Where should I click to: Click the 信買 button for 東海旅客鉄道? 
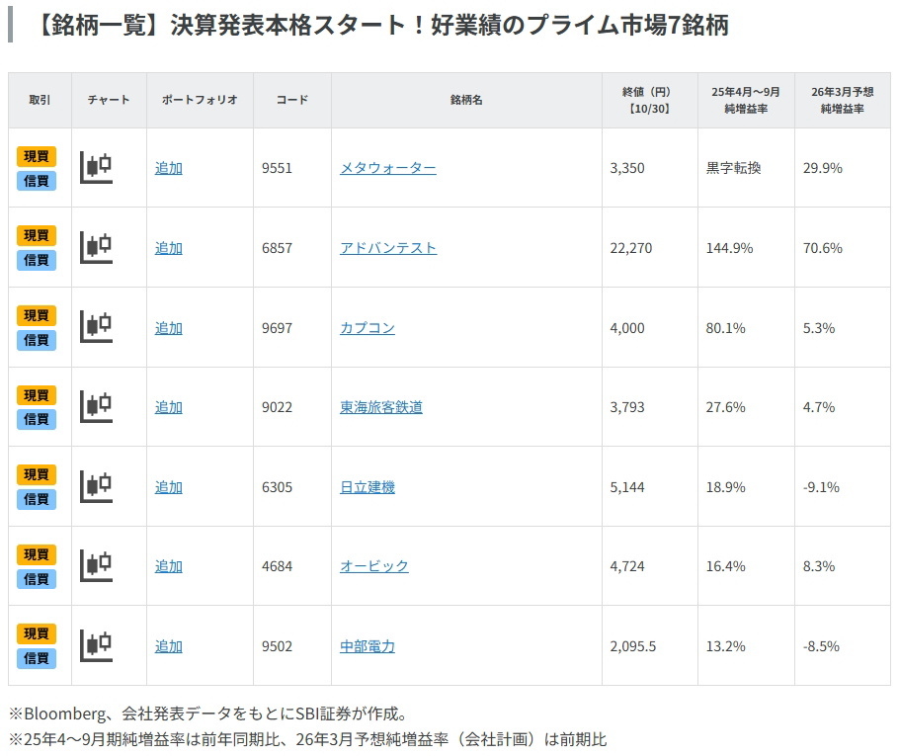click(38, 419)
